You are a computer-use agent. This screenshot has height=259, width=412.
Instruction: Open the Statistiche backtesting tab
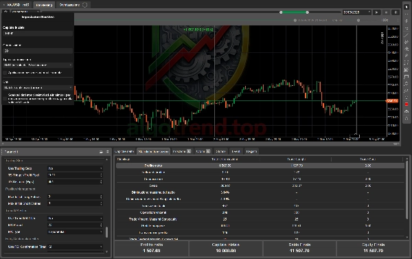point(153,151)
